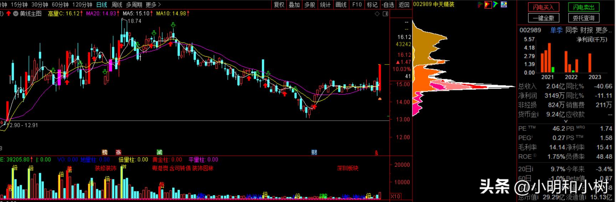Select the 日线 daily chart tab
616x202 pixels.
[102, 5]
